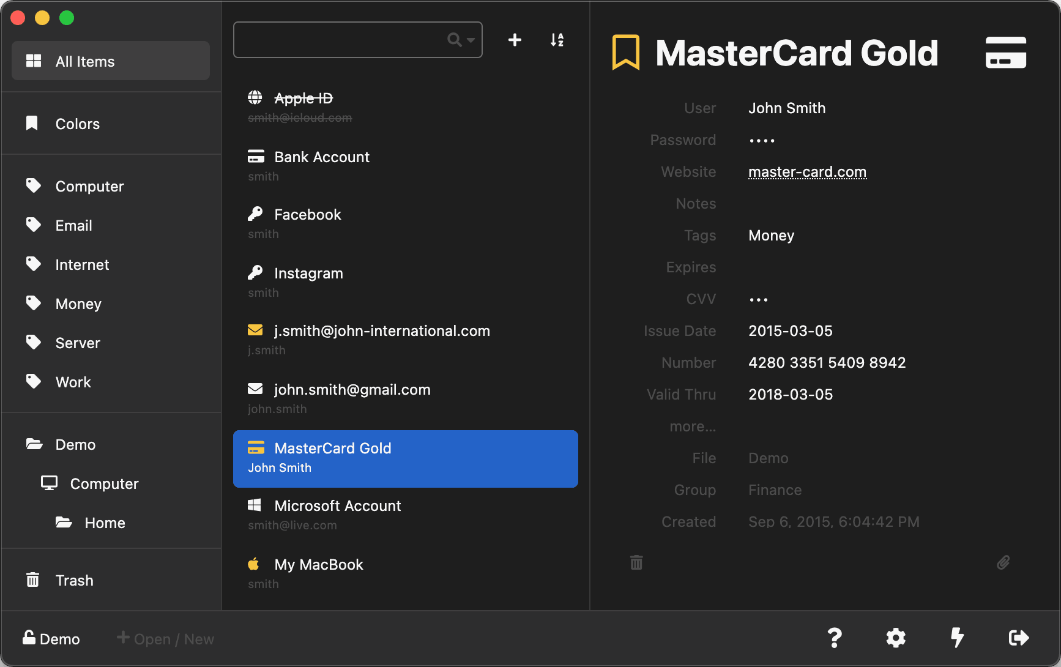
Task: Open the sort order options
Action: tap(557, 40)
